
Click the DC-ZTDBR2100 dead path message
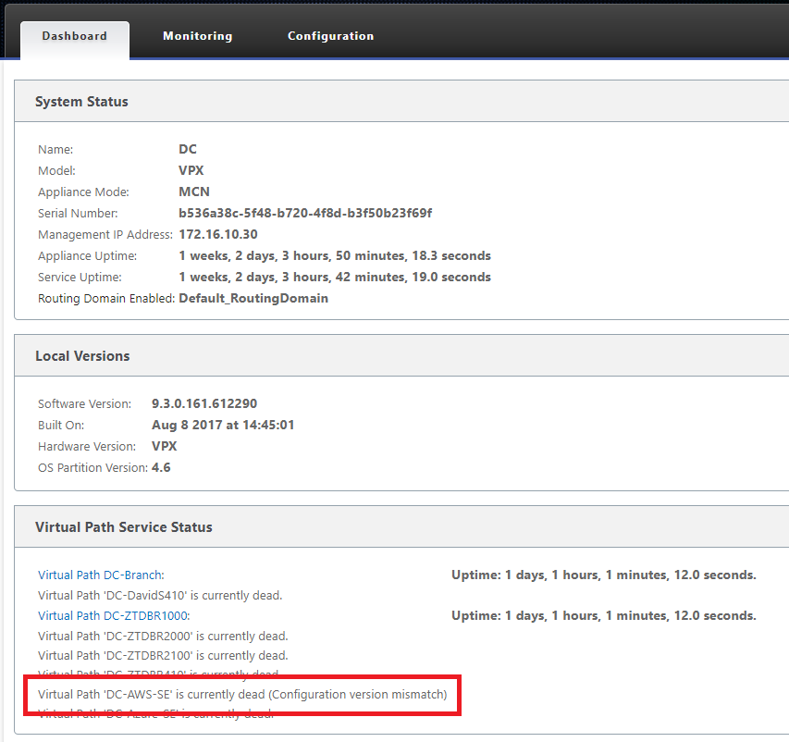pyautogui.click(x=163, y=656)
